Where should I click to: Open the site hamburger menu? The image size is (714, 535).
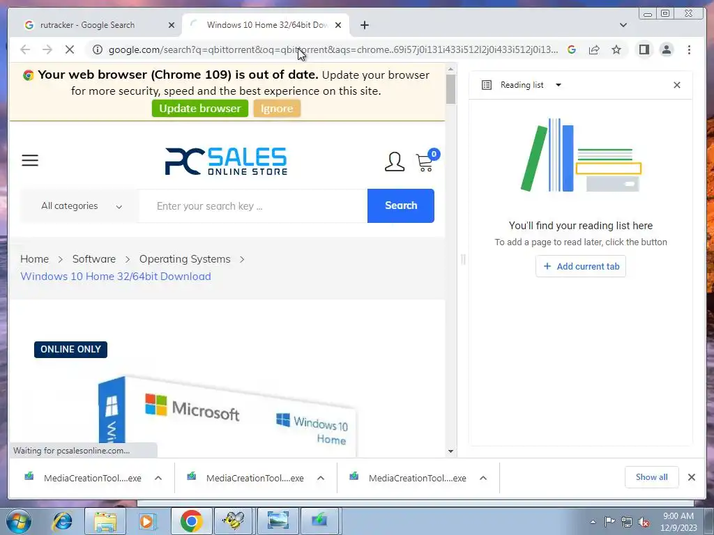point(30,160)
